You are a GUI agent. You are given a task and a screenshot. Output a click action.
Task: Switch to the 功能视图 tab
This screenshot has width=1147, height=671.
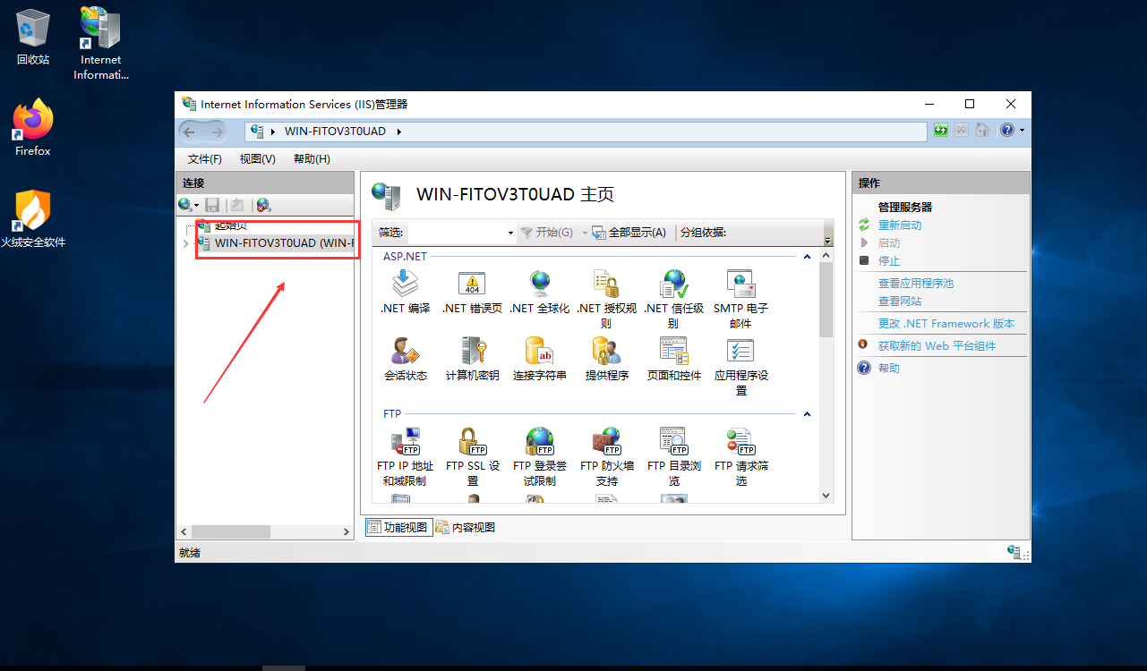398,527
